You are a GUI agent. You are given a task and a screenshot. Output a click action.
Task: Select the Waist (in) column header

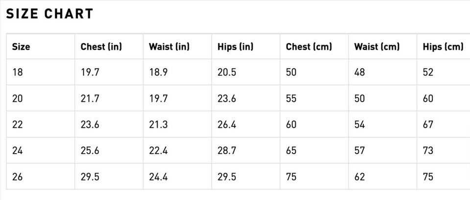click(x=169, y=47)
